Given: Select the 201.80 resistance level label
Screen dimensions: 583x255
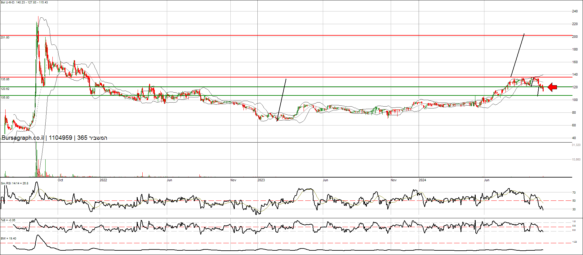Looking at the screenshot, I should pyautogui.click(x=5, y=37).
